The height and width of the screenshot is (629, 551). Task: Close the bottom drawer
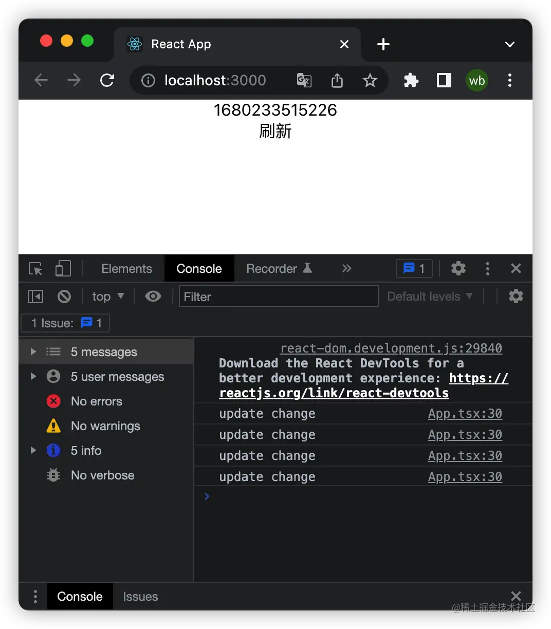(x=516, y=596)
